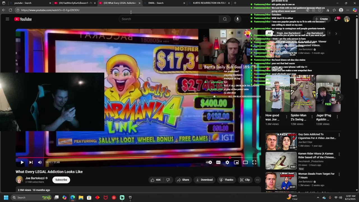Screen dimensions: 359x202
Task: Open the Joe Bartolozzi channel name link
Action: click(x=35, y=178)
